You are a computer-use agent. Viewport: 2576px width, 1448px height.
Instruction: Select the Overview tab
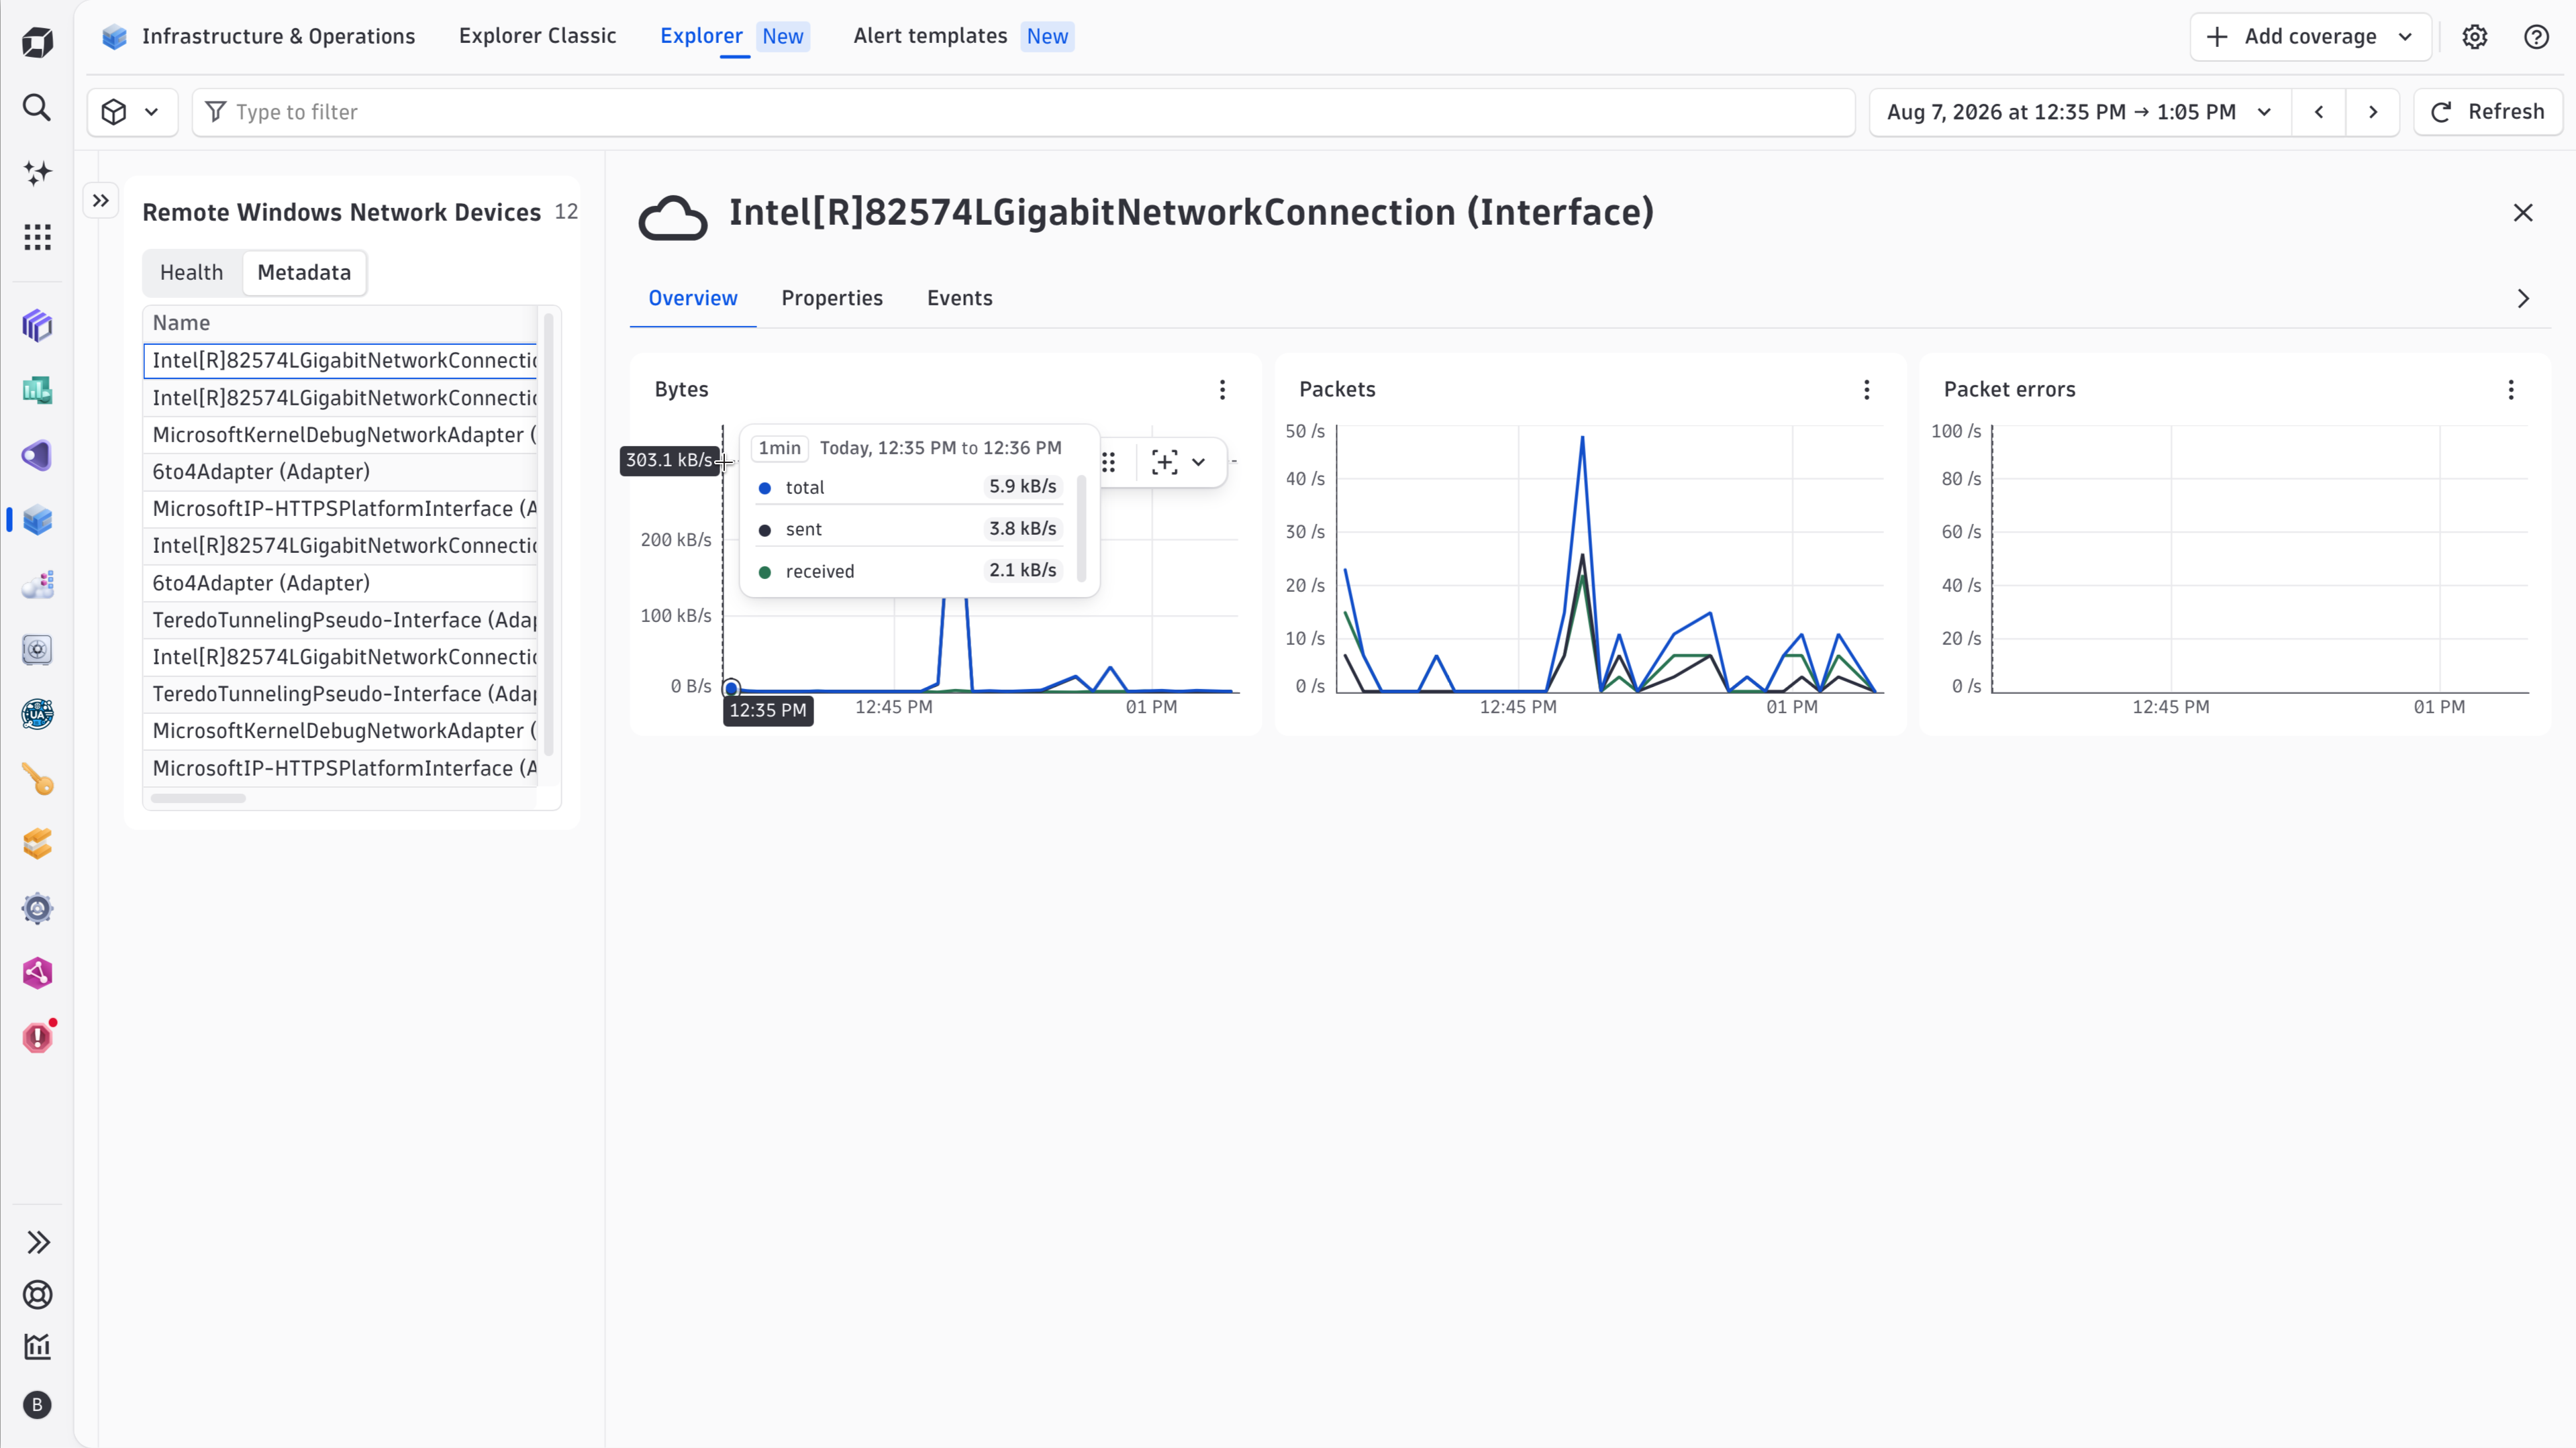click(x=693, y=299)
